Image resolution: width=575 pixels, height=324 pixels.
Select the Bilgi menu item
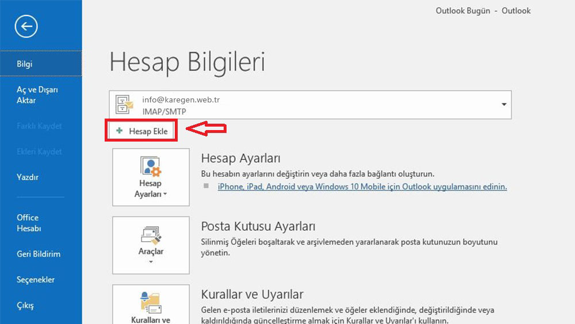coord(41,64)
